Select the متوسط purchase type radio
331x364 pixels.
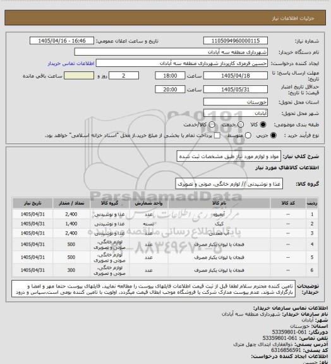click(x=248, y=135)
